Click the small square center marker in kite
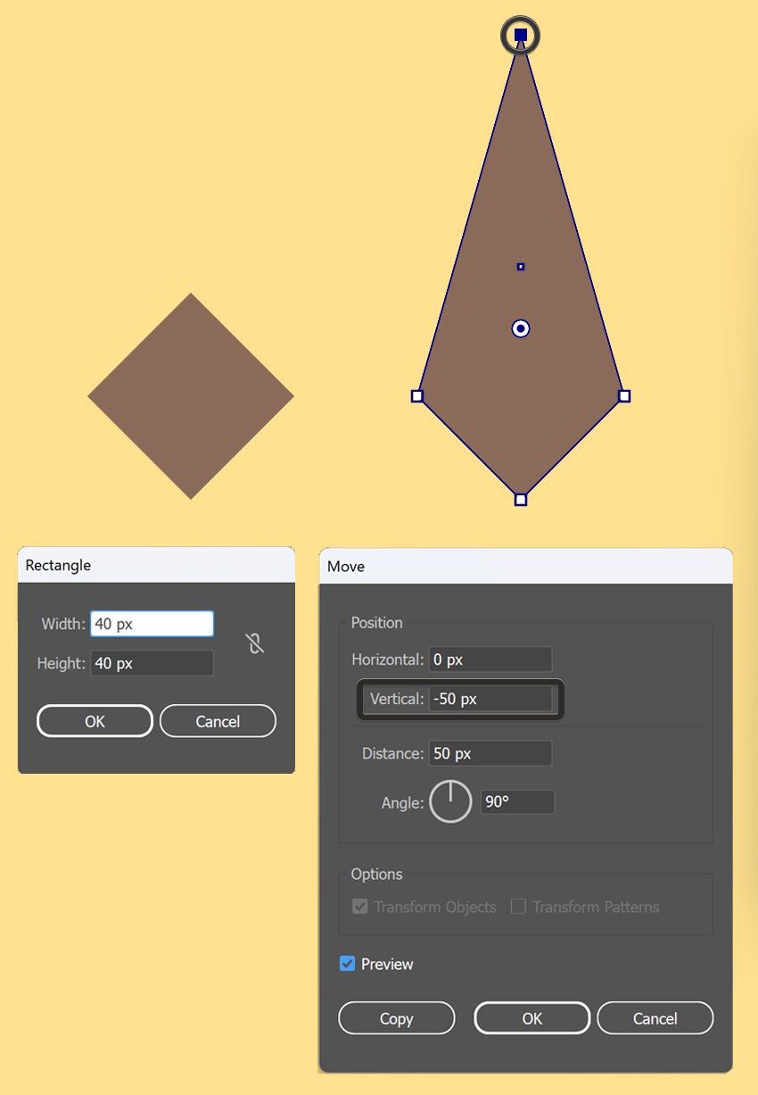Image resolution: width=758 pixels, height=1095 pixels. [521, 267]
